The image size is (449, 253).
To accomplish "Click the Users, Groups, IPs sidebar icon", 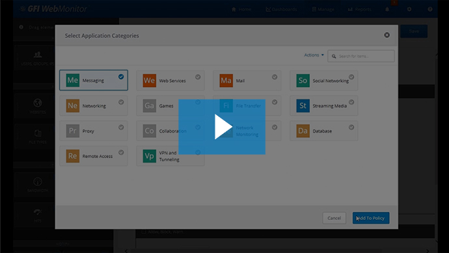I will pyautogui.click(x=38, y=55).
